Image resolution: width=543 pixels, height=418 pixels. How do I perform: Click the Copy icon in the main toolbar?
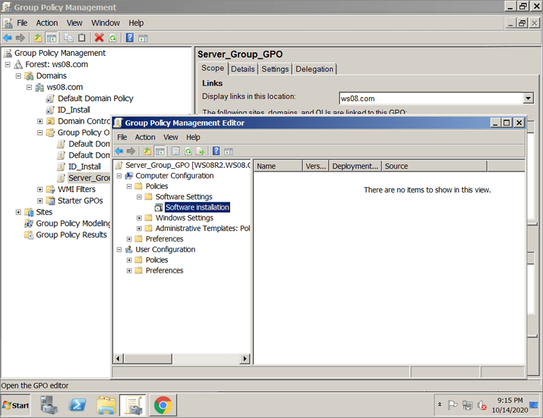click(69, 38)
